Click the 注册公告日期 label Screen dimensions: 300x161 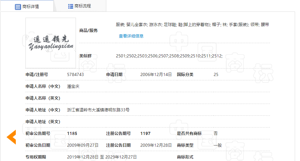click(118, 145)
